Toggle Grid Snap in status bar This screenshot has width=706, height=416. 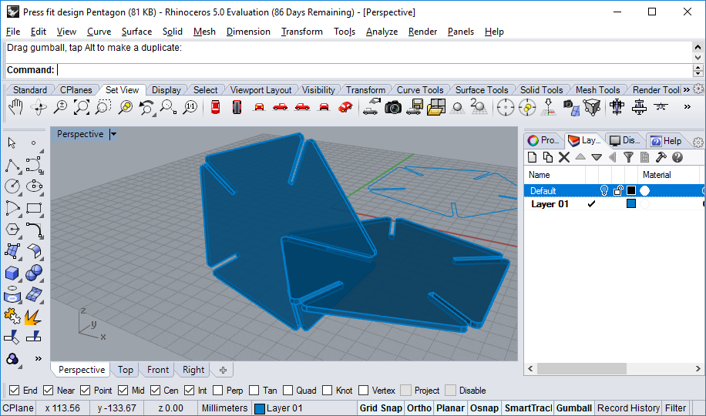point(381,408)
